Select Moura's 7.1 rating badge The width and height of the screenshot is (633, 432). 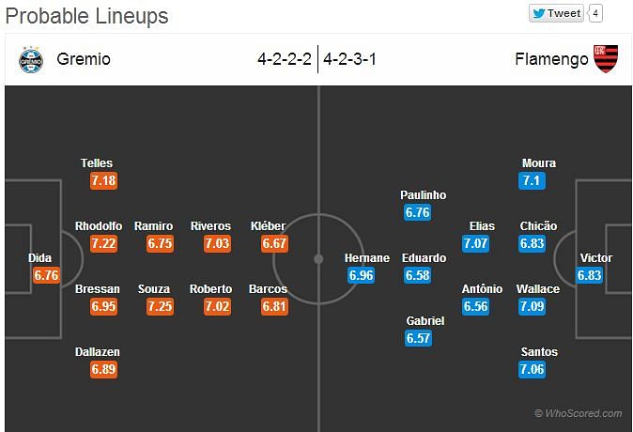coord(533,180)
